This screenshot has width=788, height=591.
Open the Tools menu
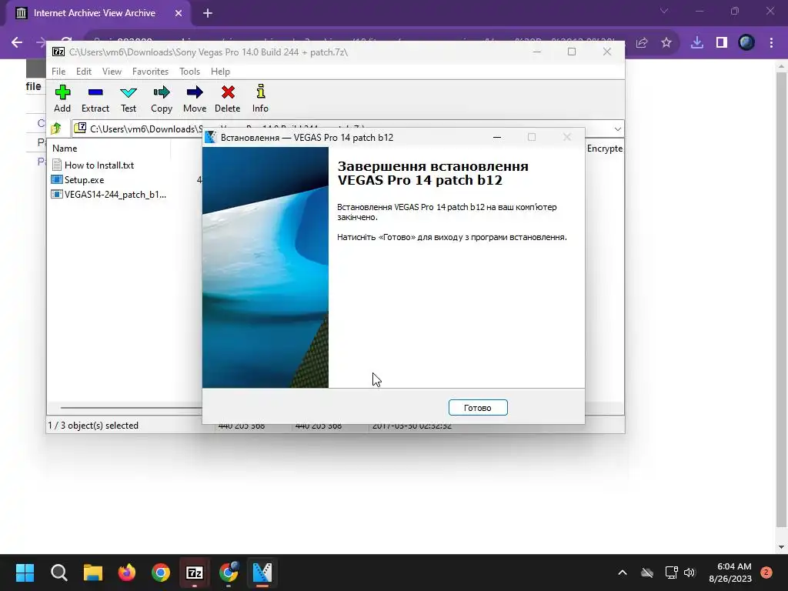[x=189, y=72]
